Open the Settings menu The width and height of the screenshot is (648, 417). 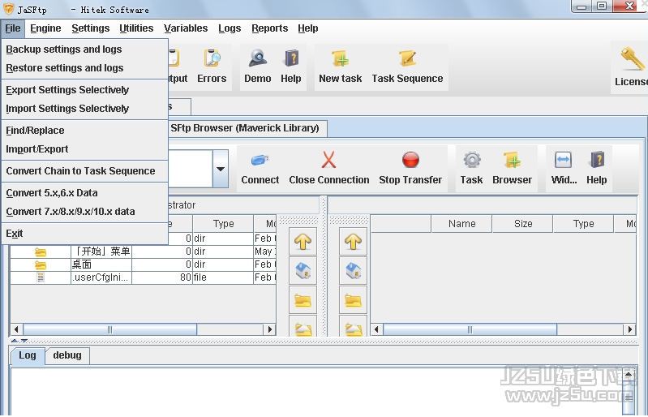tap(91, 28)
